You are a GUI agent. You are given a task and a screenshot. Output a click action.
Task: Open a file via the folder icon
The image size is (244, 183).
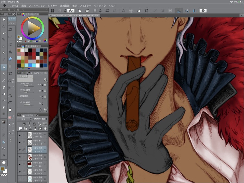coord(87,11)
